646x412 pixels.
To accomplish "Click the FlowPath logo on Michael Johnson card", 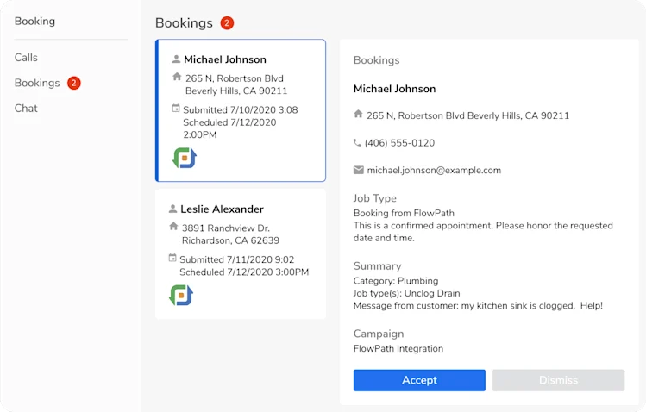I will click(x=185, y=158).
